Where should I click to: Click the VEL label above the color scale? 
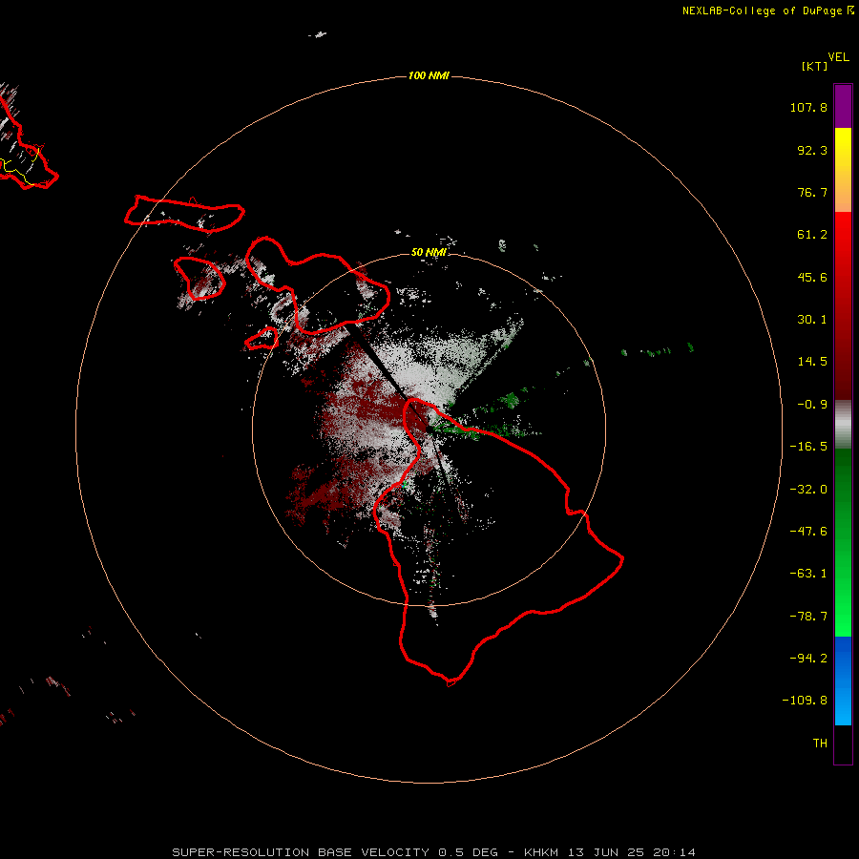point(838,56)
